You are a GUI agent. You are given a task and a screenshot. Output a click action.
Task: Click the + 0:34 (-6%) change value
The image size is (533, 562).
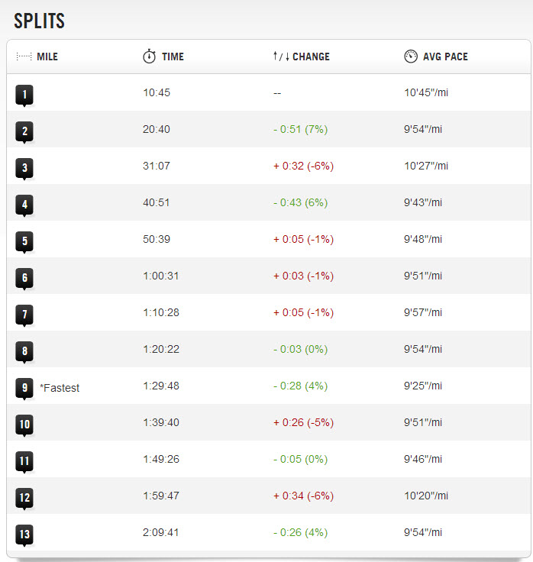click(303, 496)
